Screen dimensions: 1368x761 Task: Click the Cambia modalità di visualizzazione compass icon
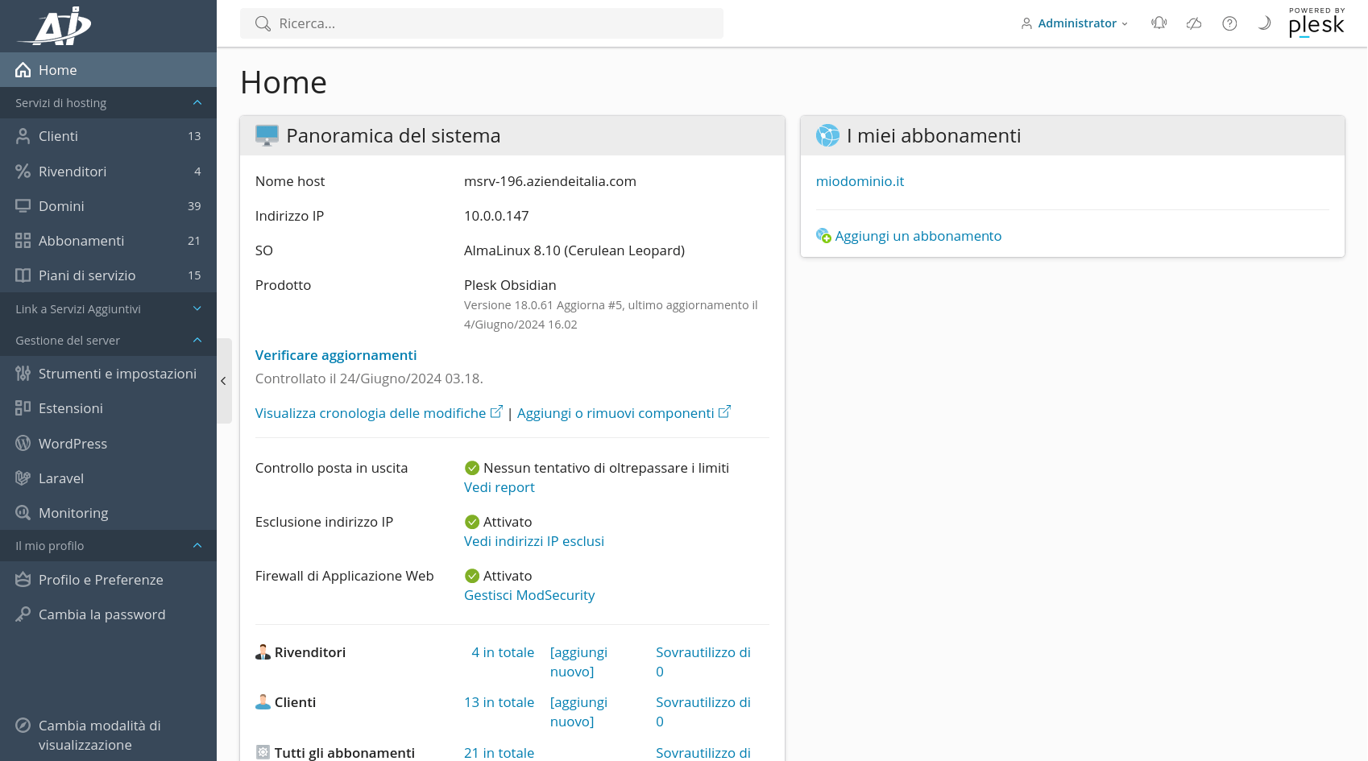23,726
